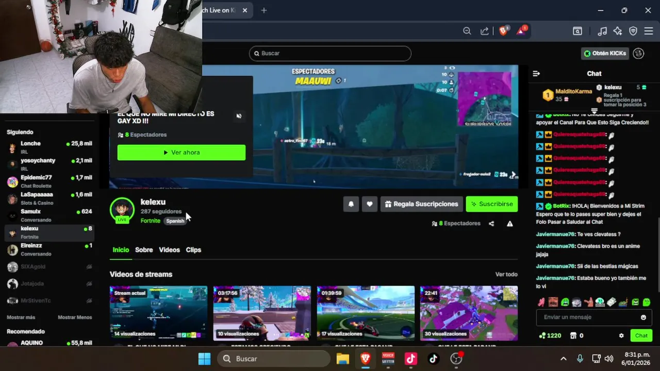The height and width of the screenshot is (371, 660).
Task: Open the Voicemeeter app in the taskbar
Action: point(388,359)
